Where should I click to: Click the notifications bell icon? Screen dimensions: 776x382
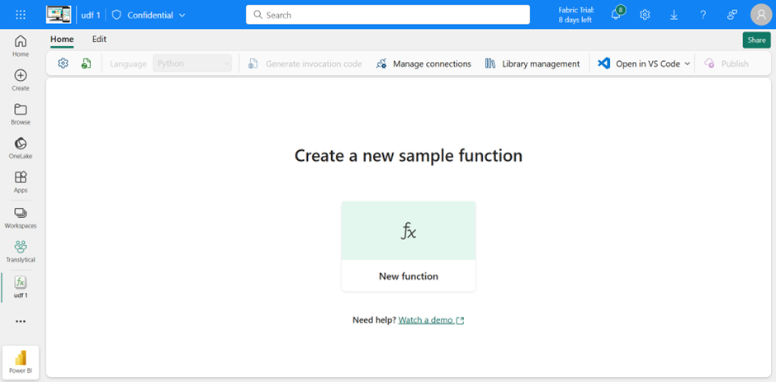coord(616,15)
